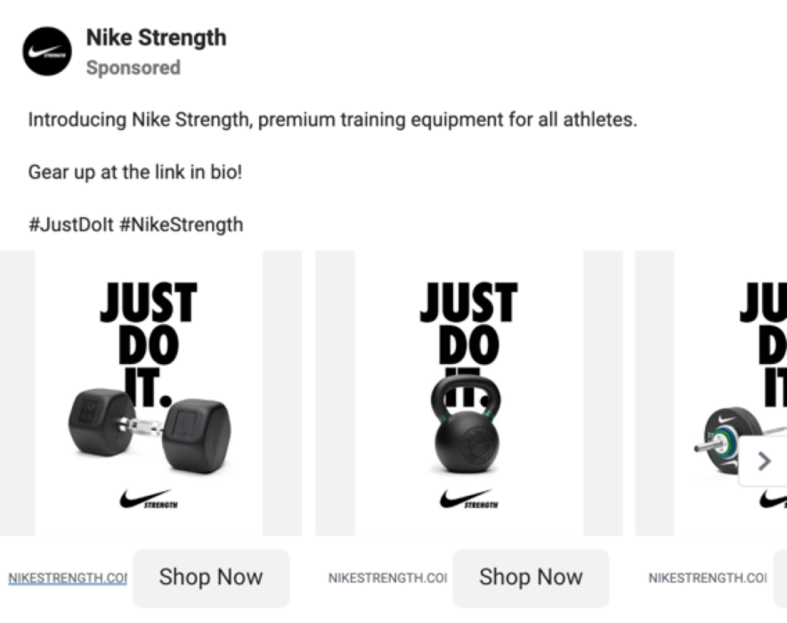Advance the carousel with the right arrow
Screen dimensions: 787x623
tap(764, 461)
